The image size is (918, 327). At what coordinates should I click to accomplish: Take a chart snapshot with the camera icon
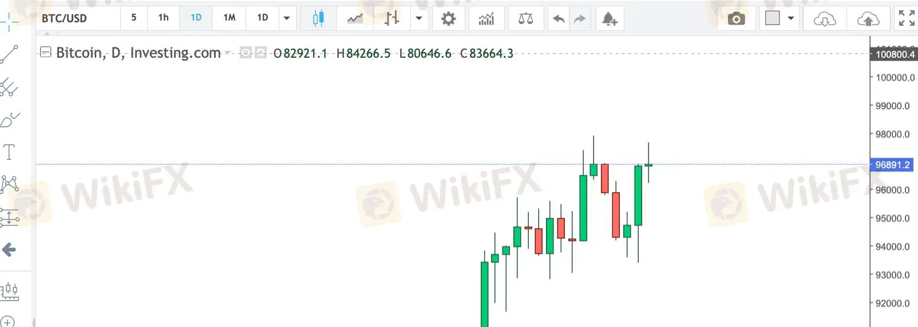pos(737,18)
